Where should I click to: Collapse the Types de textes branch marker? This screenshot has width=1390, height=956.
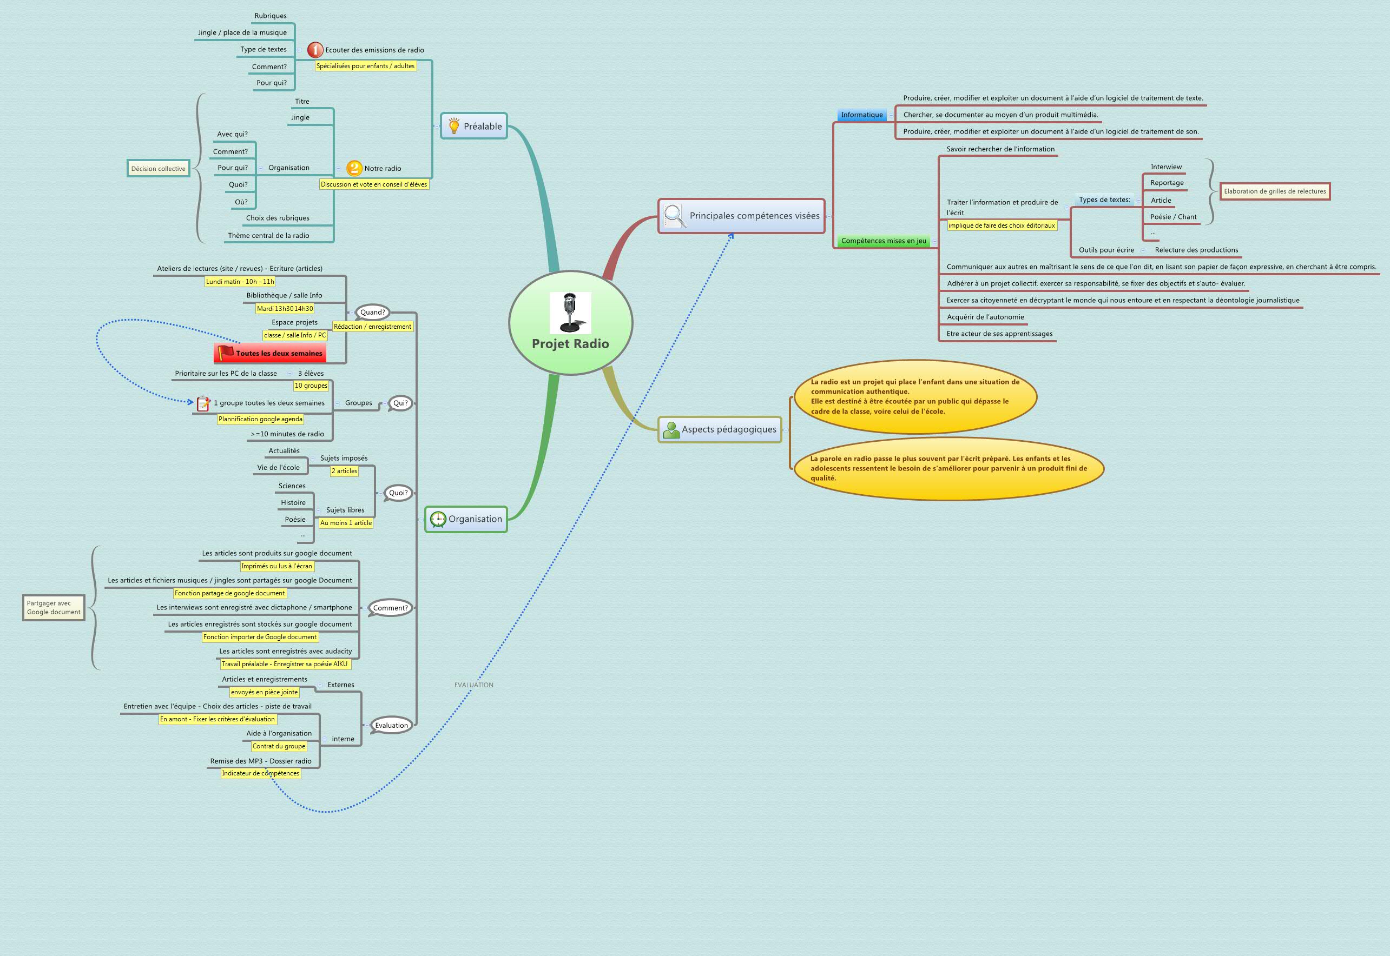(1139, 201)
